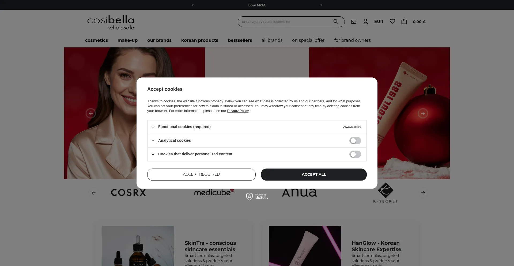The height and width of the screenshot is (266, 514).
Task: Enable personalized content cookies toggle
Action: pos(355,154)
